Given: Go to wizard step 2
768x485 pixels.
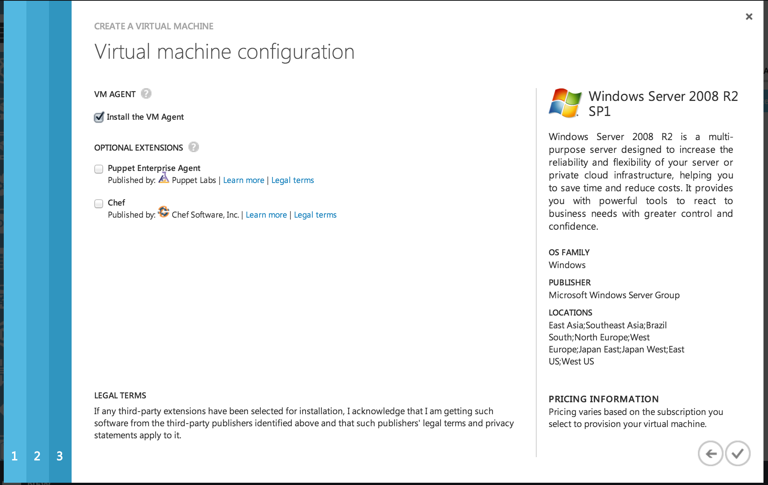Looking at the screenshot, I should 37,456.
